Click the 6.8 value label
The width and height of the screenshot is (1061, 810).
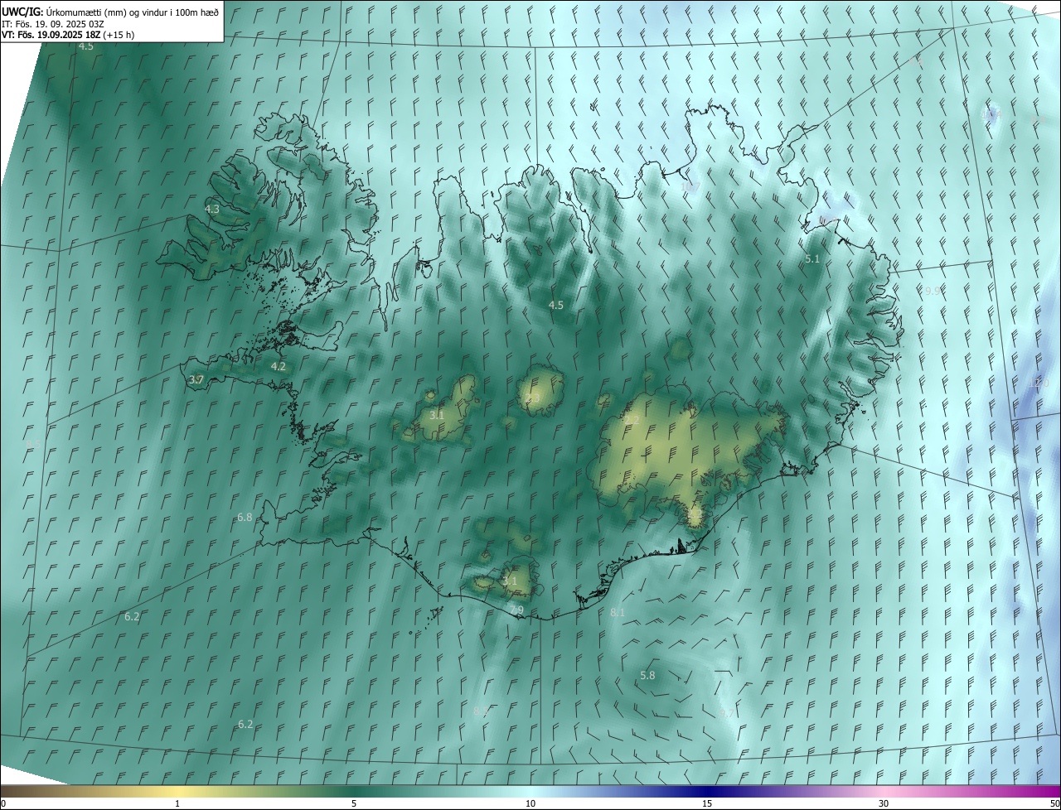click(245, 518)
